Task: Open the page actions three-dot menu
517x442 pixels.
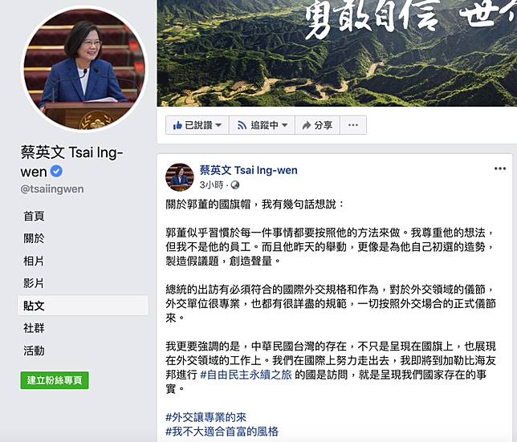Action: tap(353, 125)
